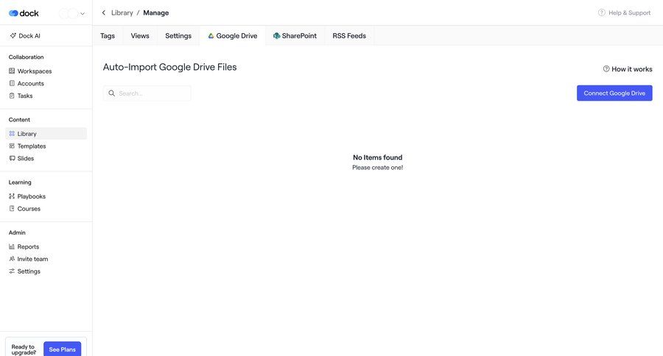Click the back arrow beside Library breadcrumb
Image resolution: width=663 pixels, height=356 pixels.
[104, 13]
